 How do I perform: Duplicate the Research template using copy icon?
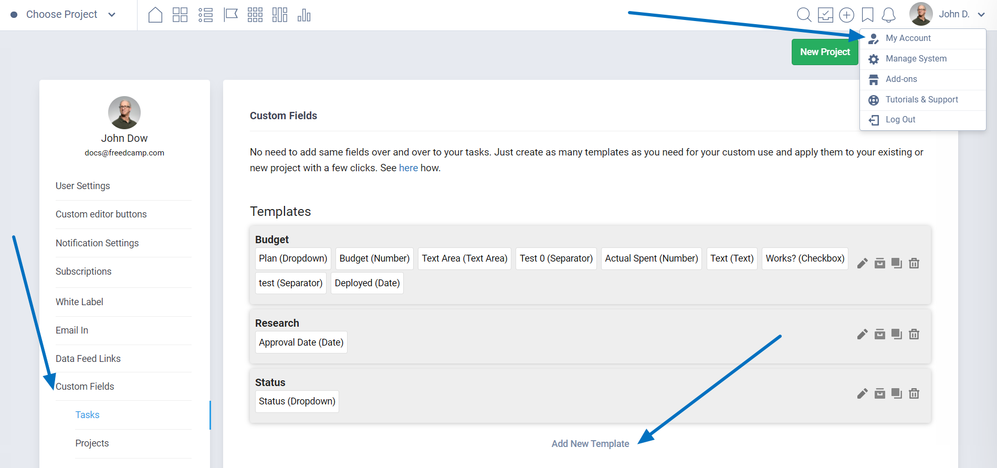click(897, 334)
